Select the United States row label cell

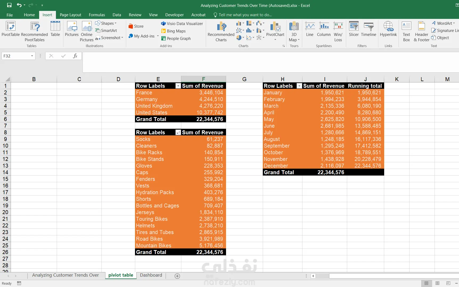[x=158, y=113]
